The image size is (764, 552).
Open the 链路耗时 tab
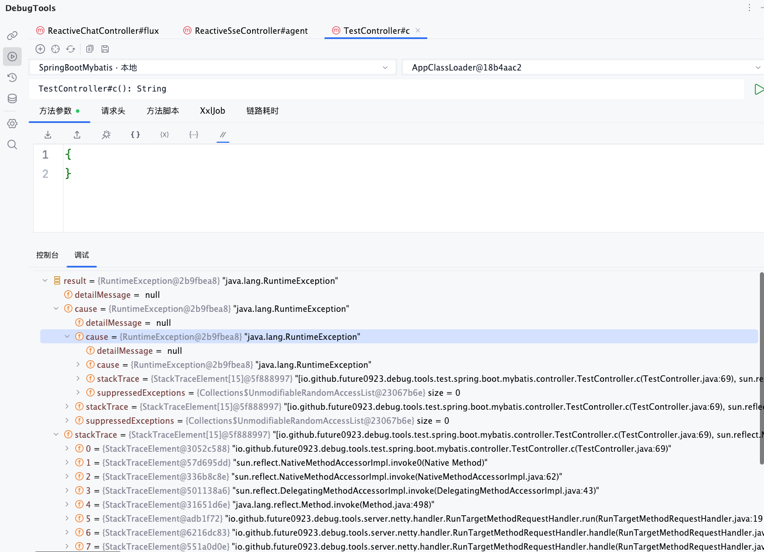click(x=263, y=111)
